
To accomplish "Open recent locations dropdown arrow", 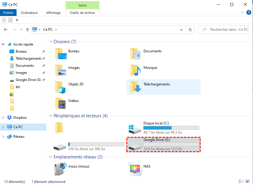I will pyautogui.click(x=21, y=30).
